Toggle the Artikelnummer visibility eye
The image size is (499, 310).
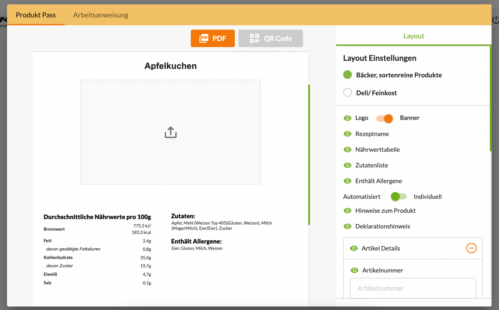tap(354, 270)
